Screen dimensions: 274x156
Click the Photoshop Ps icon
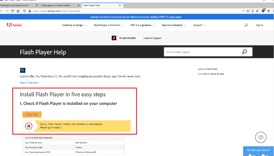[23, 70]
